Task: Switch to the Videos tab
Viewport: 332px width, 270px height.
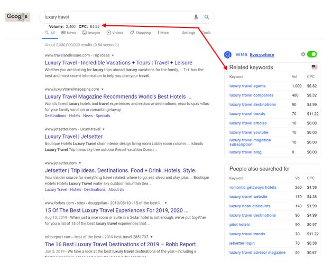Action: pos(115,33)
